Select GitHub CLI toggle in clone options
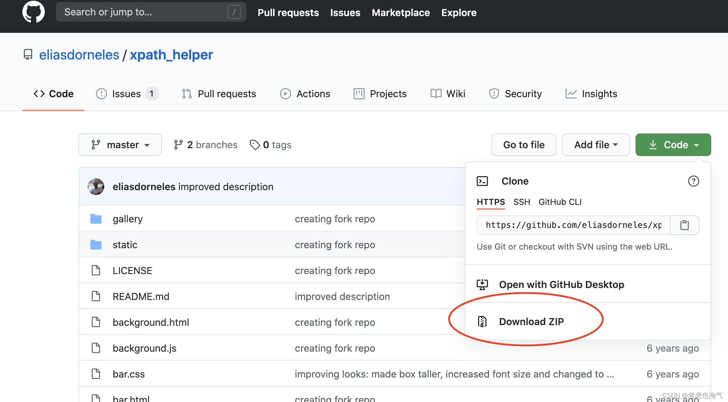 pos(560,201)
